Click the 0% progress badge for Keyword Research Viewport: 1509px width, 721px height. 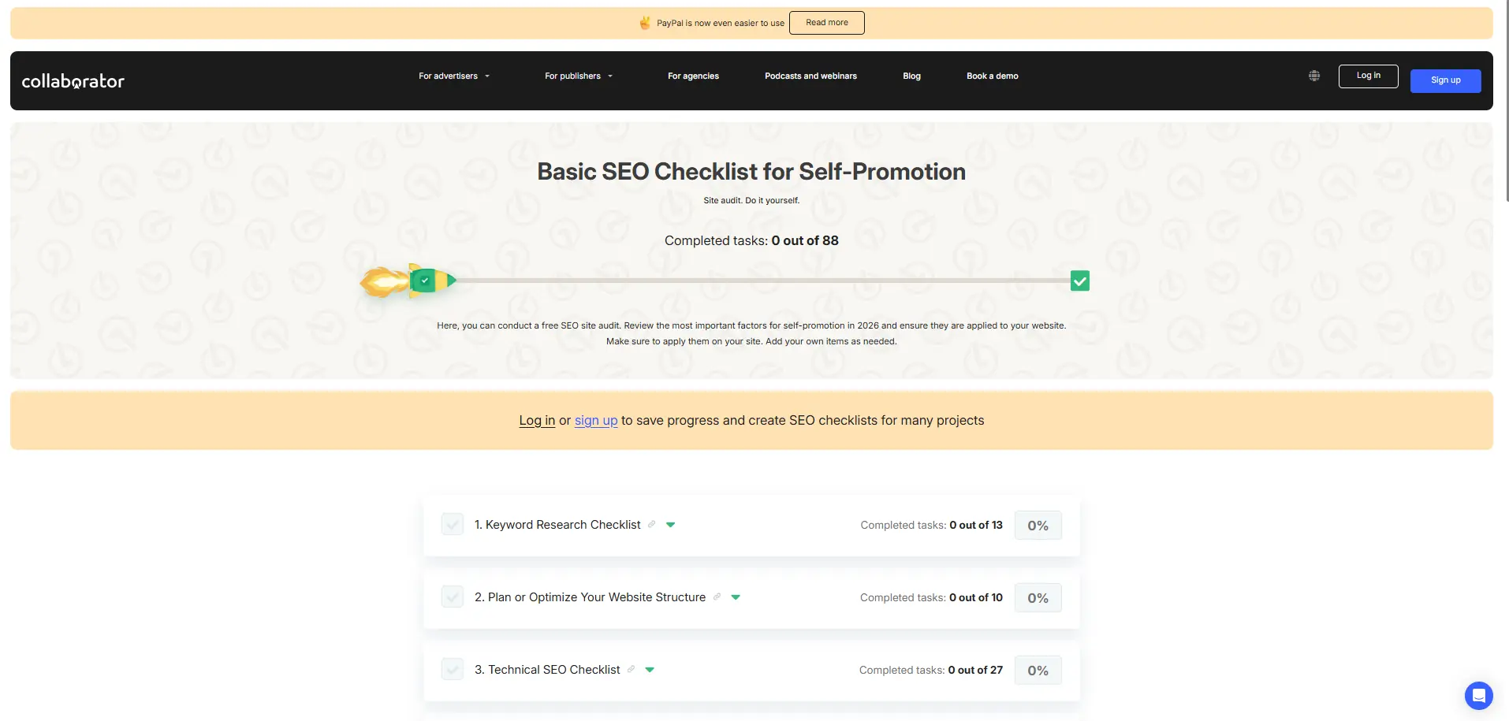tap(1038, 525)
